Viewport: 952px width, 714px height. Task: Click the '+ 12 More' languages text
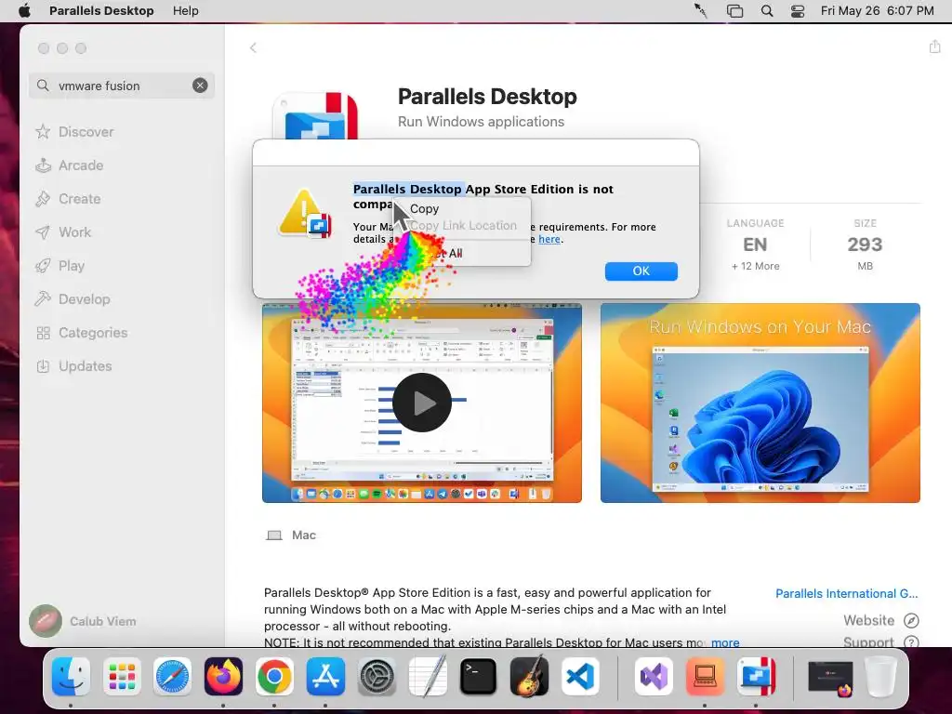point(755,266)
